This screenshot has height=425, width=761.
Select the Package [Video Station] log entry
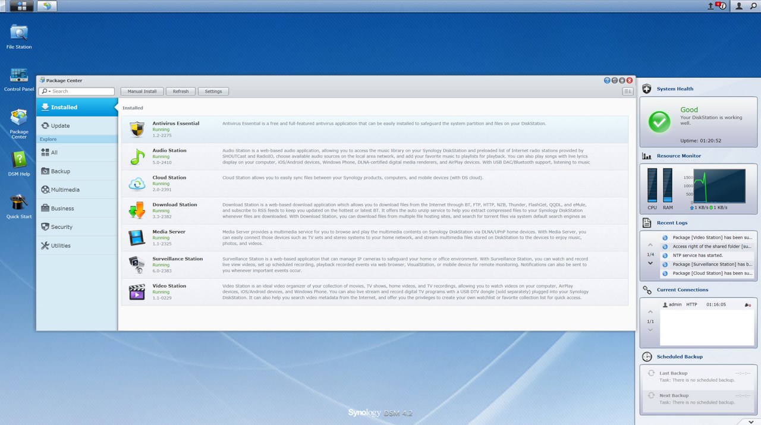point(707,238)
